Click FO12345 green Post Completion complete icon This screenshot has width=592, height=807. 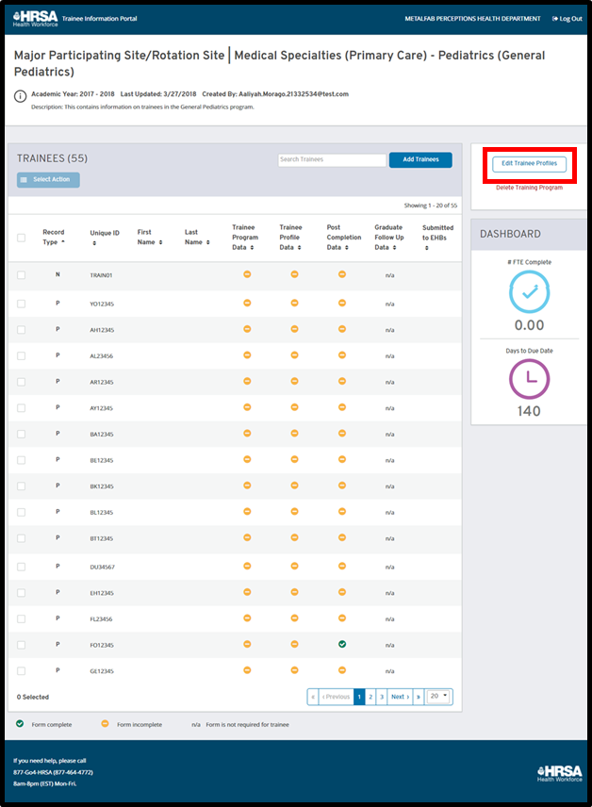coord(342,644)
